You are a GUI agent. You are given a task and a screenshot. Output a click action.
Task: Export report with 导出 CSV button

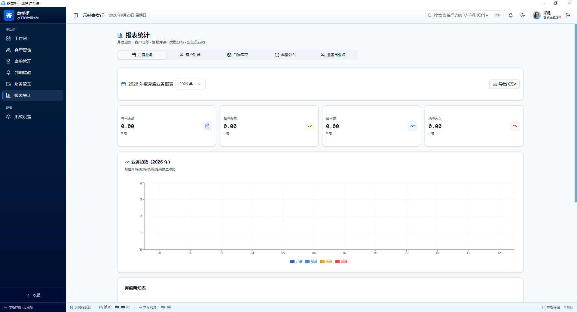(x=504, y=84)
